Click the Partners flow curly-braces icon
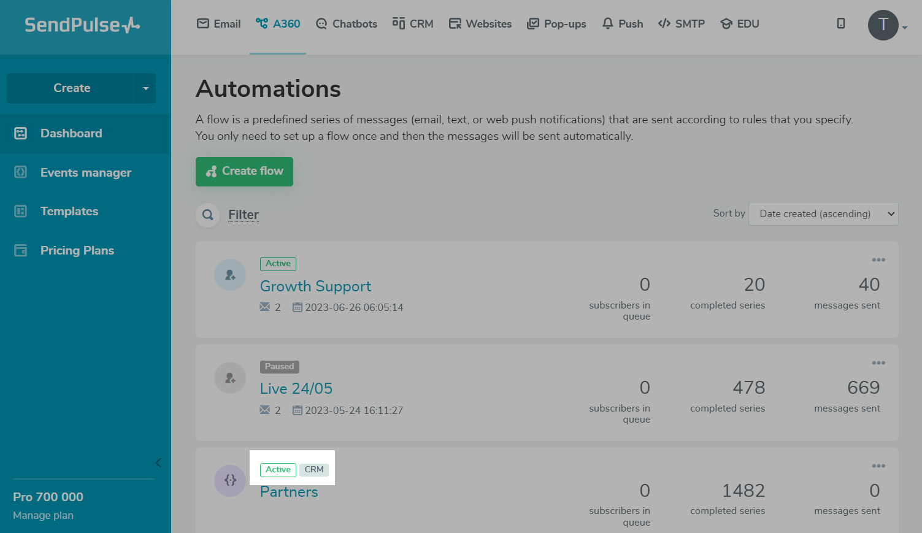Image resolution: width=922 pixels, height=533 pixels. 230,481
